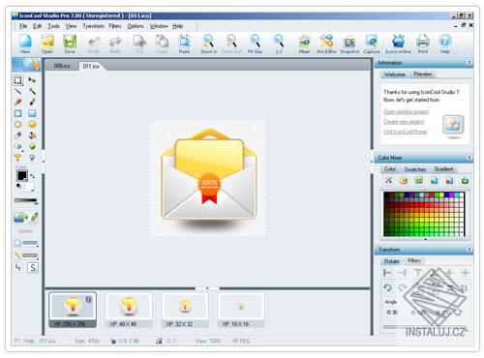Screen dimensions: 484x358
Task: Collapse the Color Mixer panel
Action: tap(469, 158)
